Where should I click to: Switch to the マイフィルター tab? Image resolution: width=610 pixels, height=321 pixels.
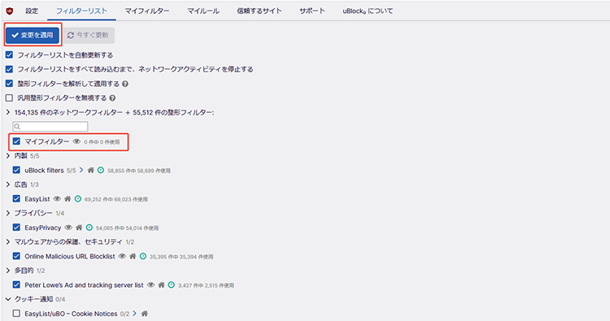tap(147, 11)
